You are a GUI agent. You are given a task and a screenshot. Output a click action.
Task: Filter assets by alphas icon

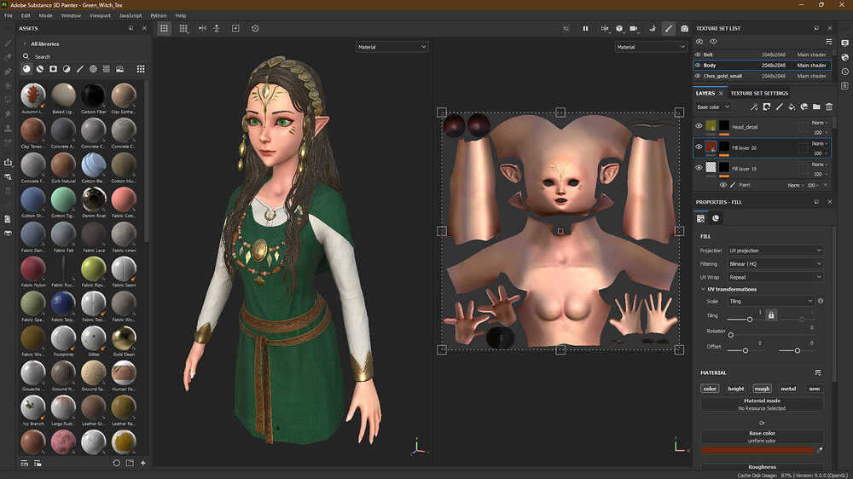pyautogui.click(x=93, y=69)
